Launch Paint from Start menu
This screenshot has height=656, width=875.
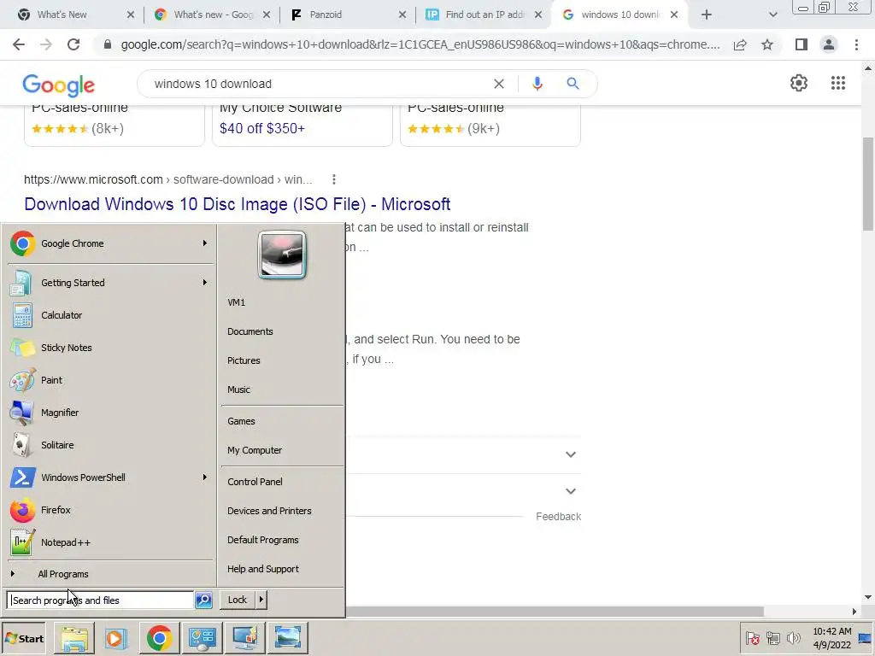(x=110, y=380)
